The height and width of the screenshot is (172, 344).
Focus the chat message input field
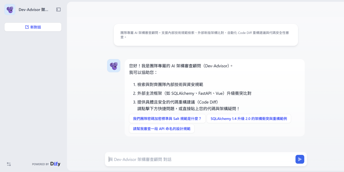pos(201,159)
